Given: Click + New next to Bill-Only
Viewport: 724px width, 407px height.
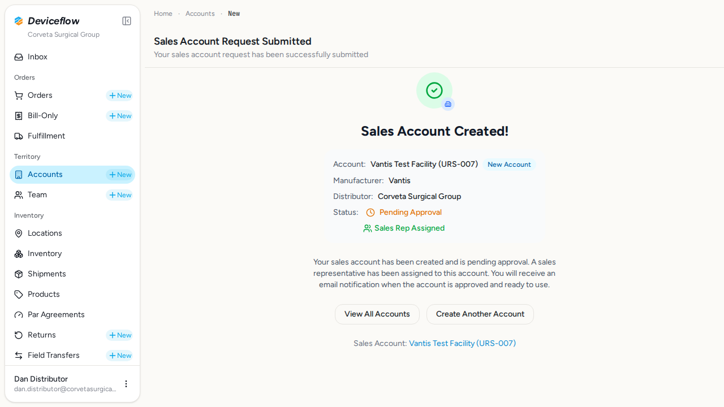Looking at the screenshot, I should point(120,116).
